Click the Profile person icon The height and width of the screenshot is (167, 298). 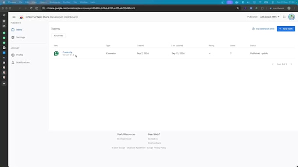[13, 55]
